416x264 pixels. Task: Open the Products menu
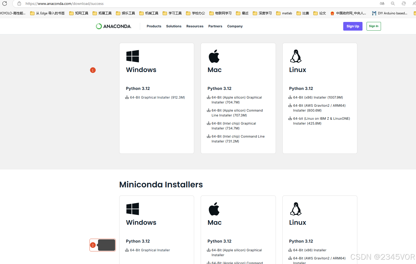pyautogui.click(x=154, y=26)
